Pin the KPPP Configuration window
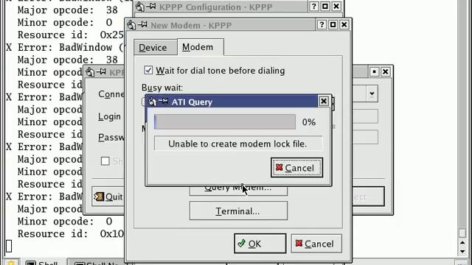 click(150, 7)
